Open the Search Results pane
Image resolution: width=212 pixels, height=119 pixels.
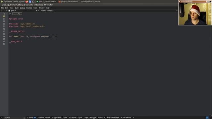pyautogui.click(x=44, y=118)
